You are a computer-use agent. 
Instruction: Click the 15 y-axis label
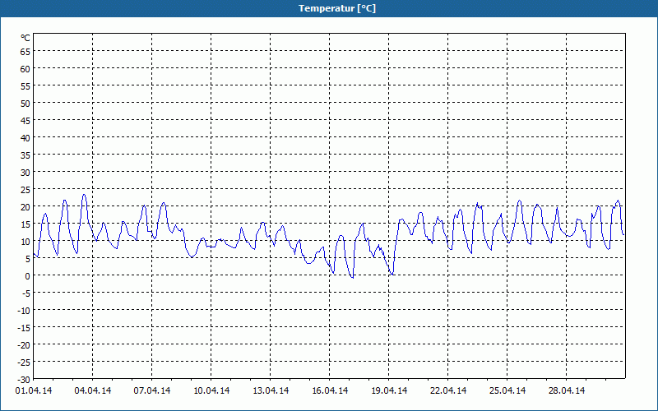pos(25,224)
